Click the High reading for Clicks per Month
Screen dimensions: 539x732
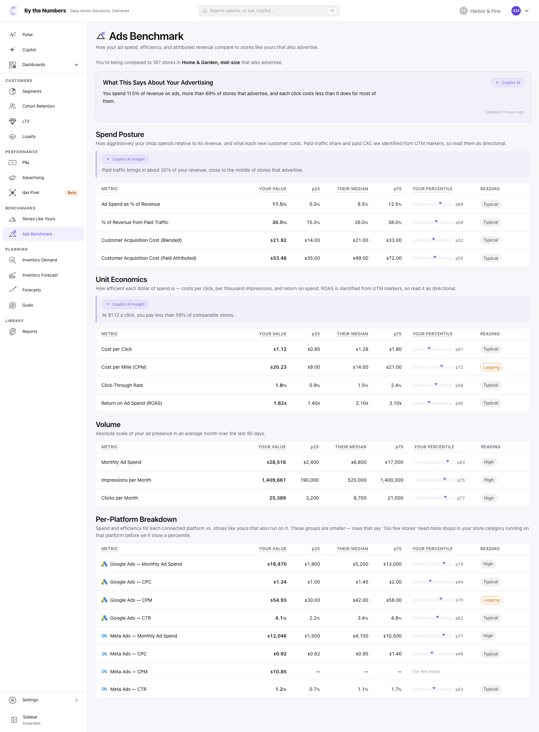point(489,498)
